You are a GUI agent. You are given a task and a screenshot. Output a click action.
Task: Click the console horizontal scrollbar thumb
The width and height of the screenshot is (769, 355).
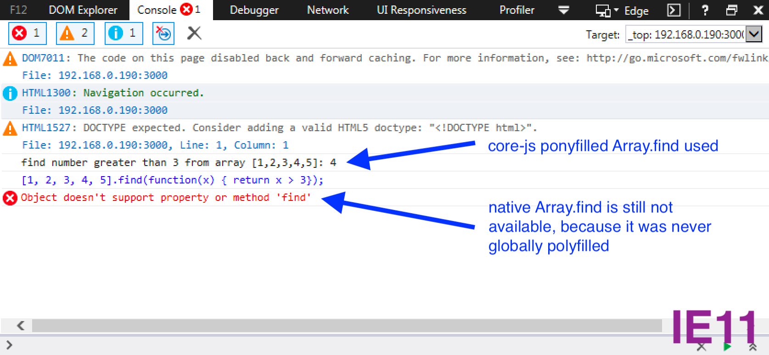coord(347,326)
